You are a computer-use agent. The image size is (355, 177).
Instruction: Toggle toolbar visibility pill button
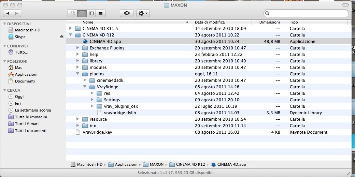(345, 5)
